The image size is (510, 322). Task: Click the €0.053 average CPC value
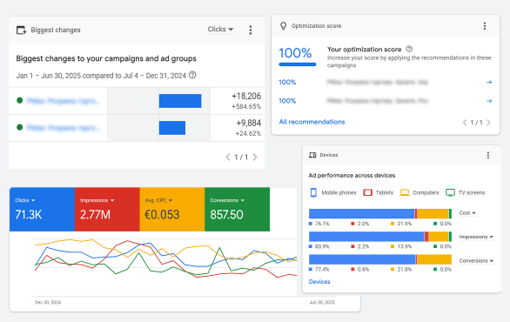pyautogui.click(x=162, y=215)
